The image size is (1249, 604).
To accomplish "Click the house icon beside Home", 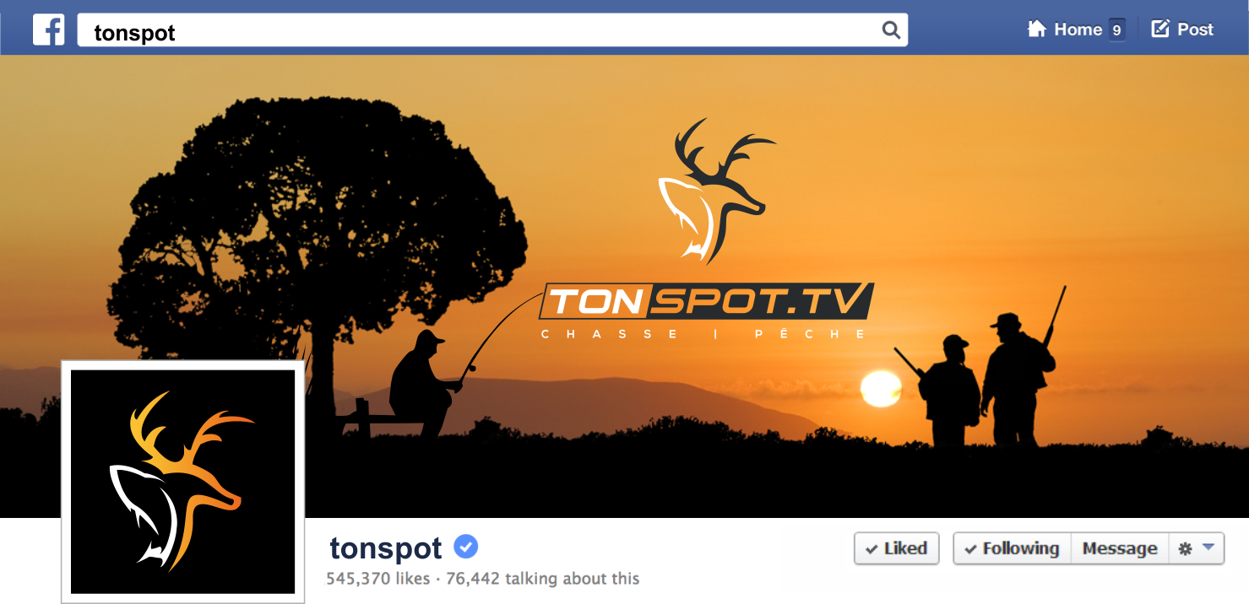I will click(1036, 29).
